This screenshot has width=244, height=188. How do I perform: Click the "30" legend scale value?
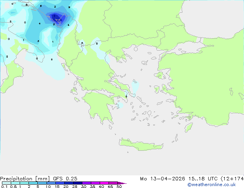pos(84,186)
